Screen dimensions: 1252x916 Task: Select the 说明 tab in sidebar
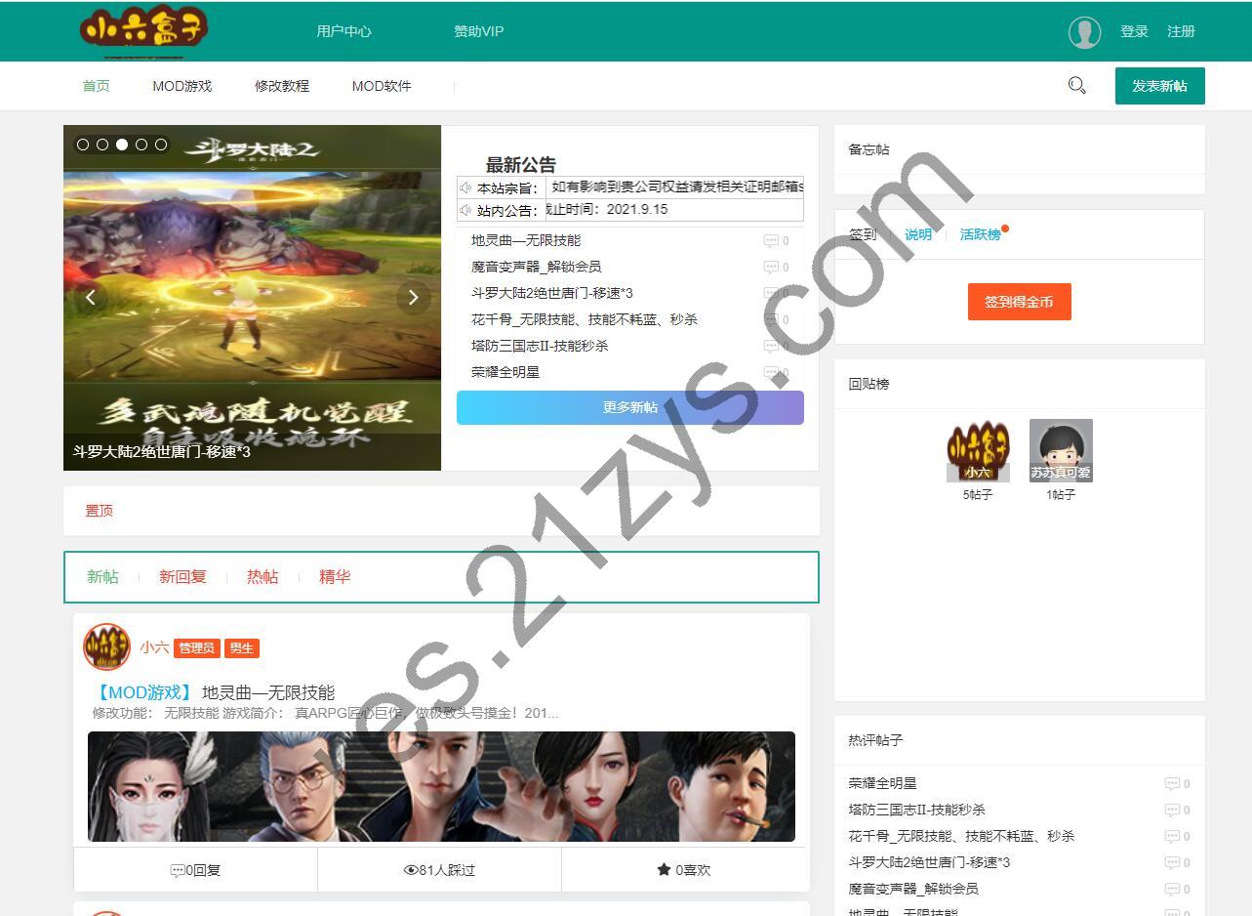tap(918, 234)
